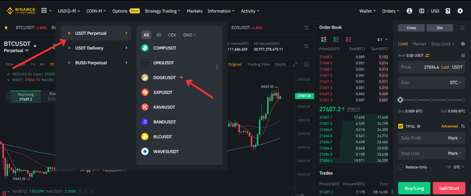The height and width of the screenshot is (196, 471).
Task: Click the COMPUSDT coin icon
Action: pyautogui.click(x=145, y=48)
